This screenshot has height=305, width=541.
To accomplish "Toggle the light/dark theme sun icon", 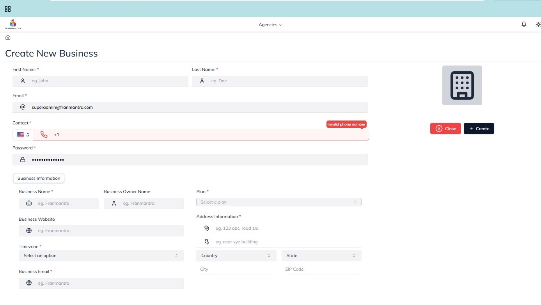I will (538, 25).
